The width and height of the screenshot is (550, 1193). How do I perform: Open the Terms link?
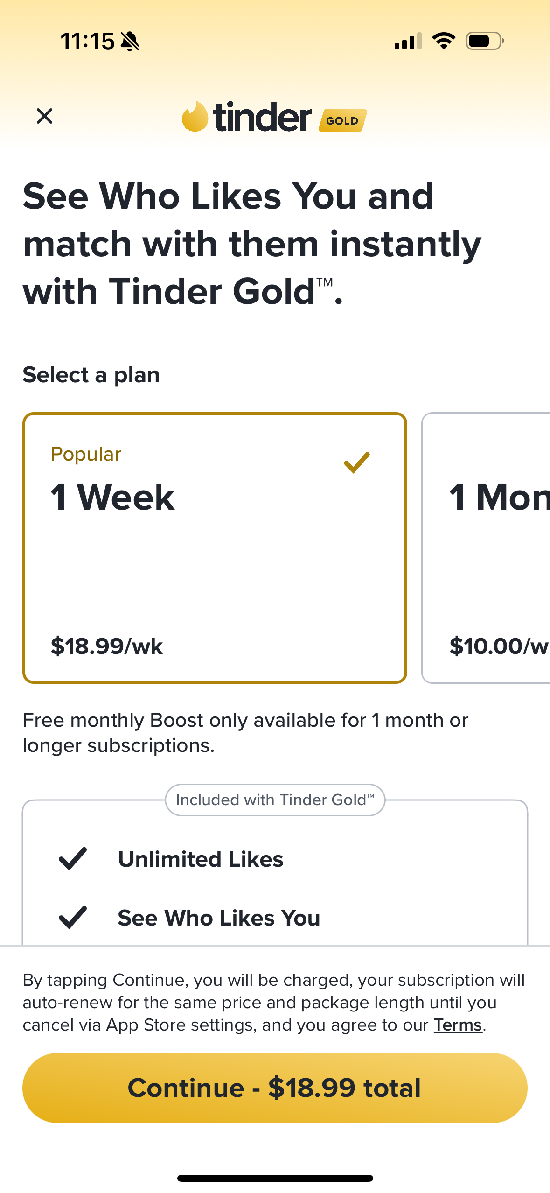click(457, 1025)
